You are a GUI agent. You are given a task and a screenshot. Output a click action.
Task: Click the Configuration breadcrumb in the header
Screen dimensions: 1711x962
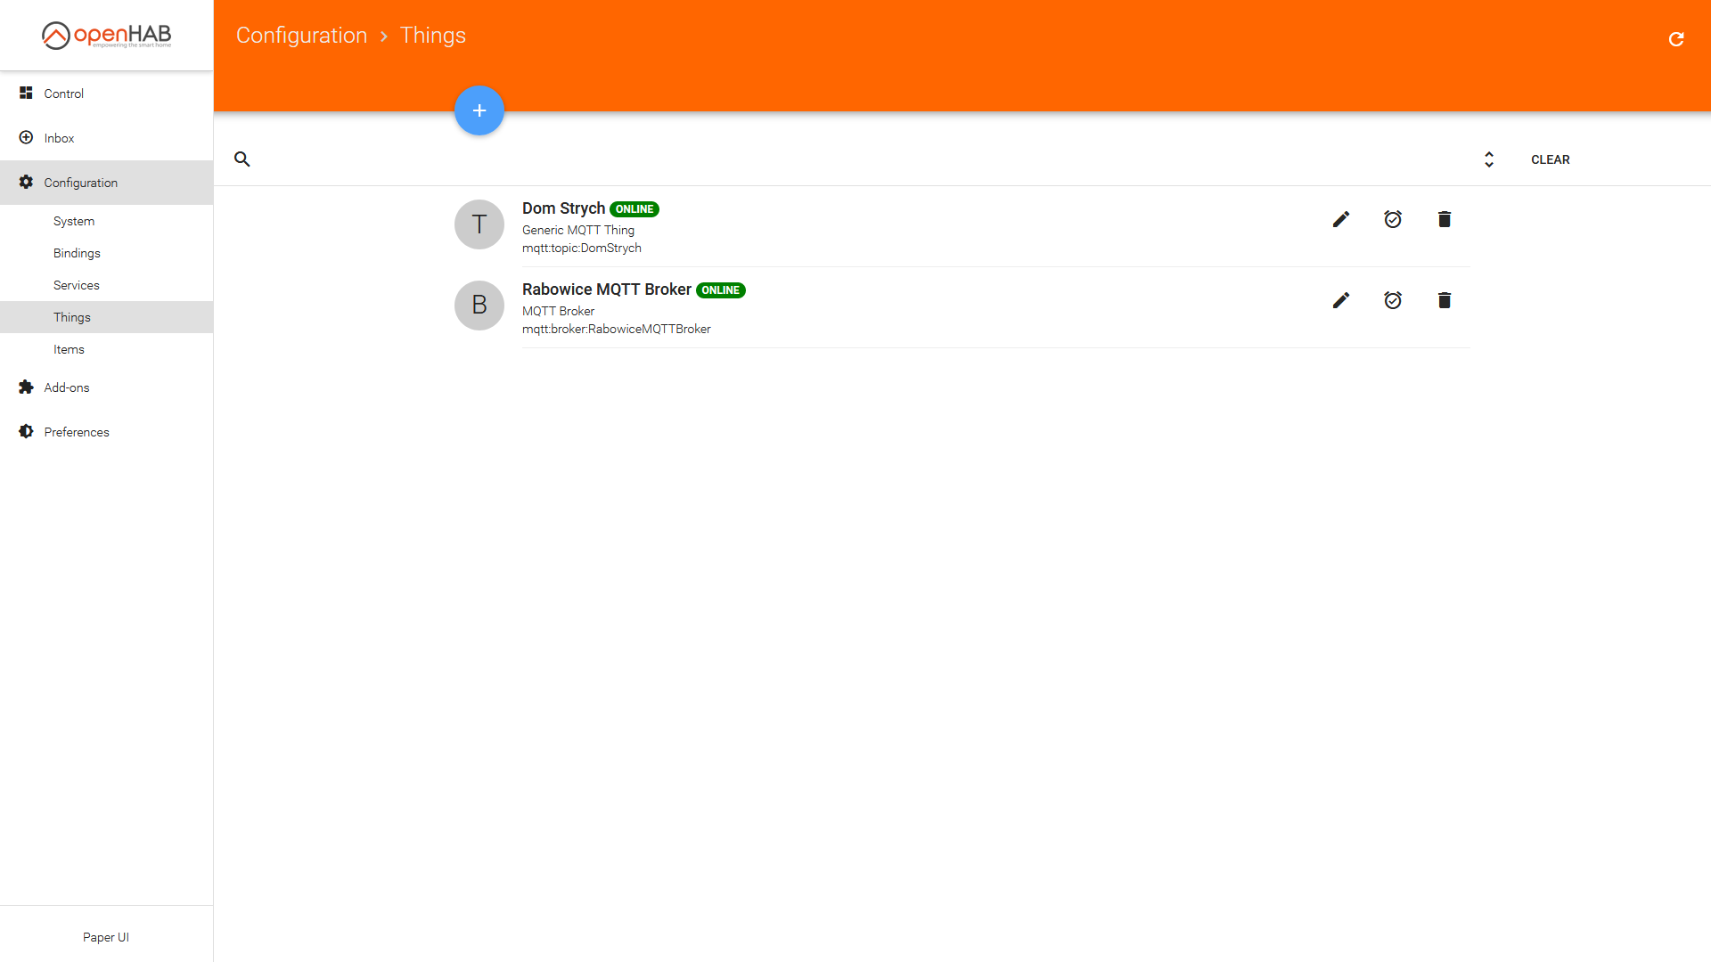coord(301,36)
